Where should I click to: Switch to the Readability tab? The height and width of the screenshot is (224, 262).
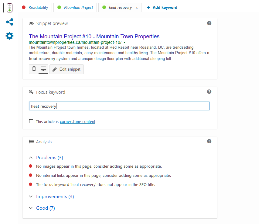tap(35, 8)
